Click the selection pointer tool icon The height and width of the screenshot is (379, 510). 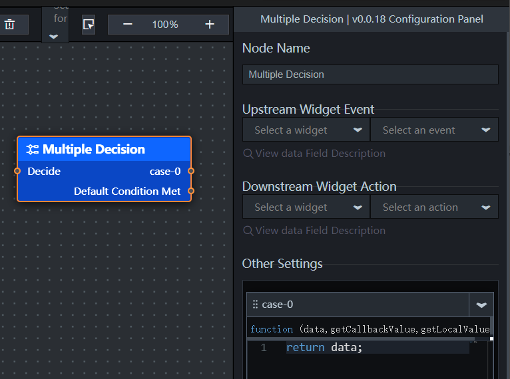coord(89,25)
